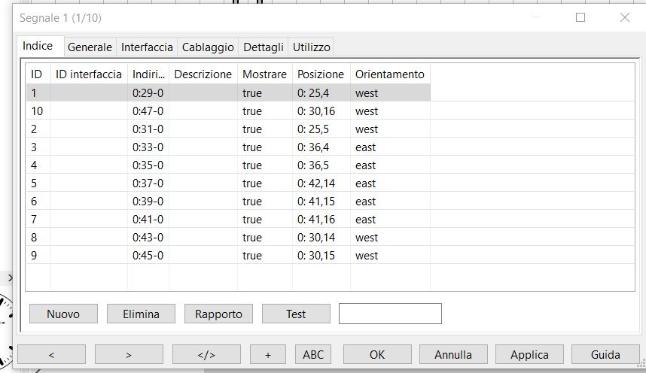
Task: Confirm with the OK button
Action: [377, 354]
